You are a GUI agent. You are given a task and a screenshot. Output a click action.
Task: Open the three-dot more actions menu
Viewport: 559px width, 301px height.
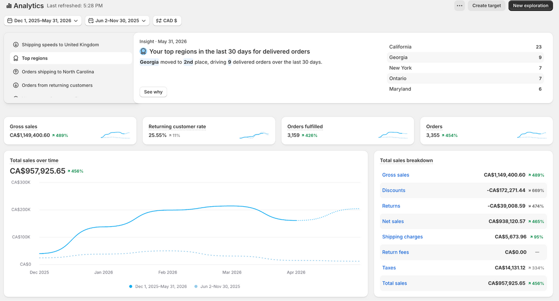tap(460, 6)
